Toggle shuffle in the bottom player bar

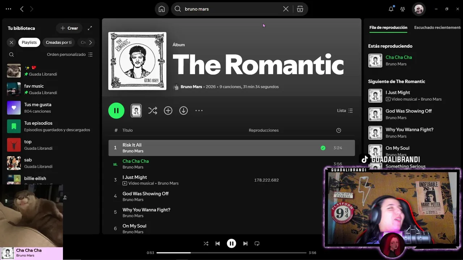206,243
